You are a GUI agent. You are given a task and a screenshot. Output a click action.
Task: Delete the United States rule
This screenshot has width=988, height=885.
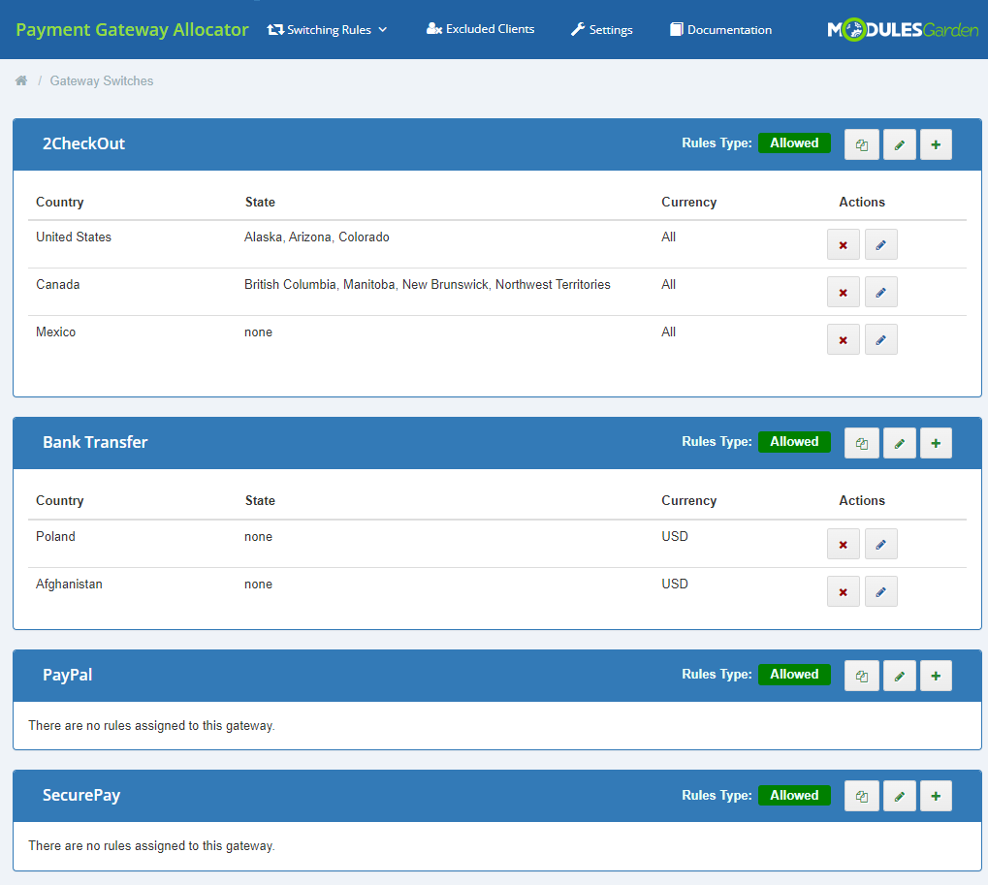coord(844,244)
